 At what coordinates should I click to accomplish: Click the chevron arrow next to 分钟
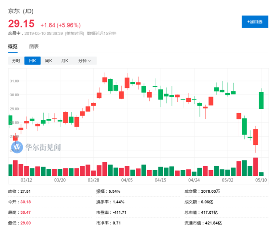tap(89, 61)
